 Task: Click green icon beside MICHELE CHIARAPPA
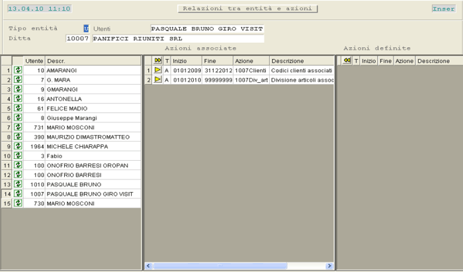coord(19,146)
